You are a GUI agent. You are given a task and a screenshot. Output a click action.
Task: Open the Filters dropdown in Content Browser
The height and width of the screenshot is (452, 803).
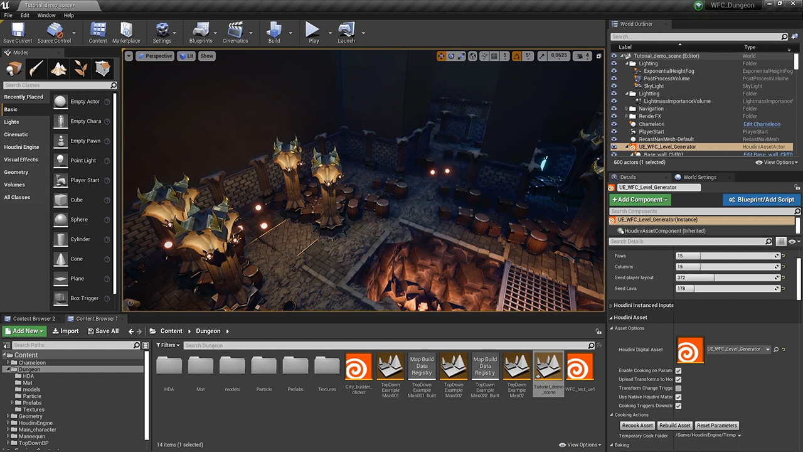168,345
